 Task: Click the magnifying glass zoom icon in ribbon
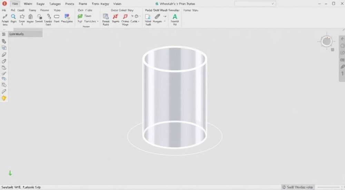coord(13,17)
